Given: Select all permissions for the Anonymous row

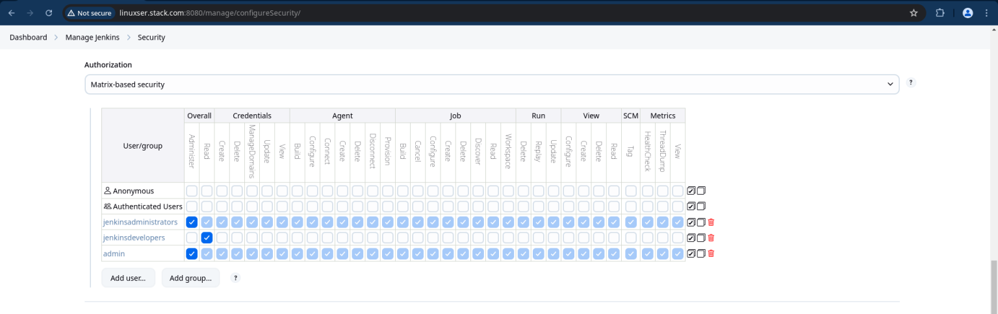Looking at the screenshot, I should pos(691,191).
